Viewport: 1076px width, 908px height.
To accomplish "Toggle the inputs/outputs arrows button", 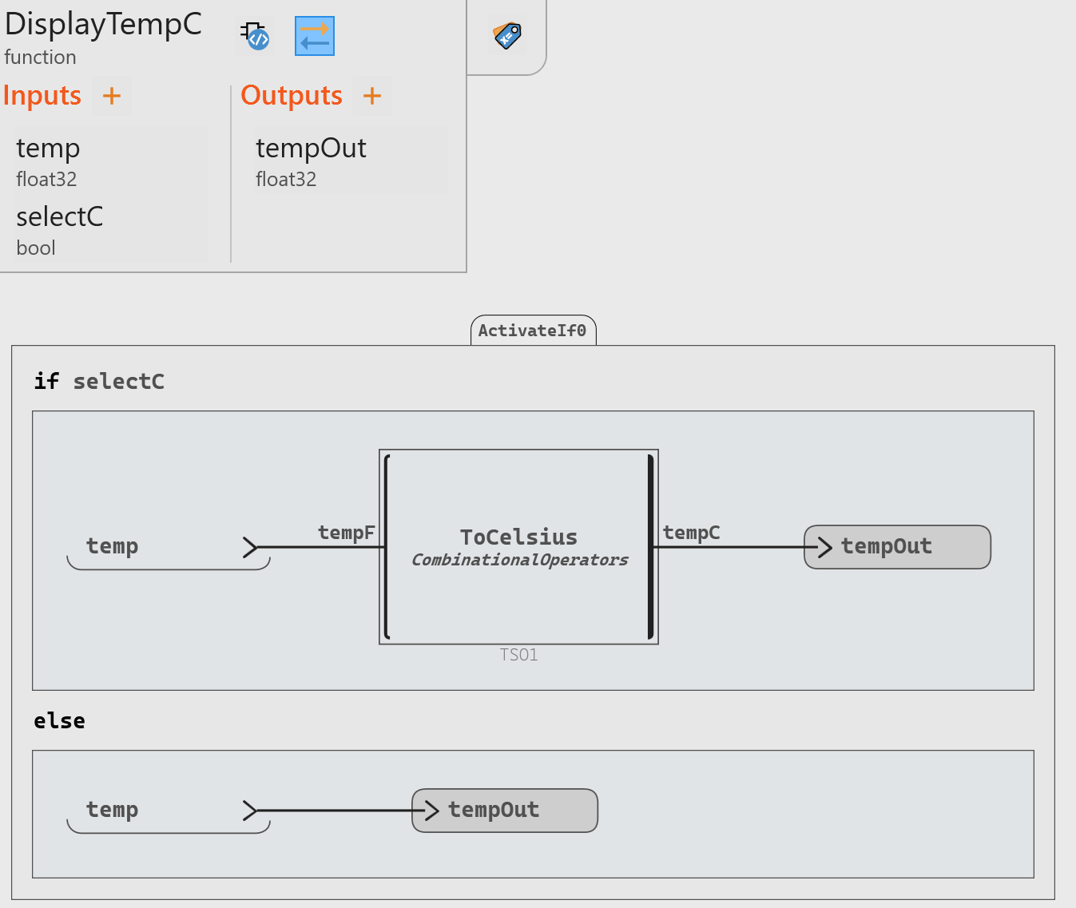I will tap(315, 36).
